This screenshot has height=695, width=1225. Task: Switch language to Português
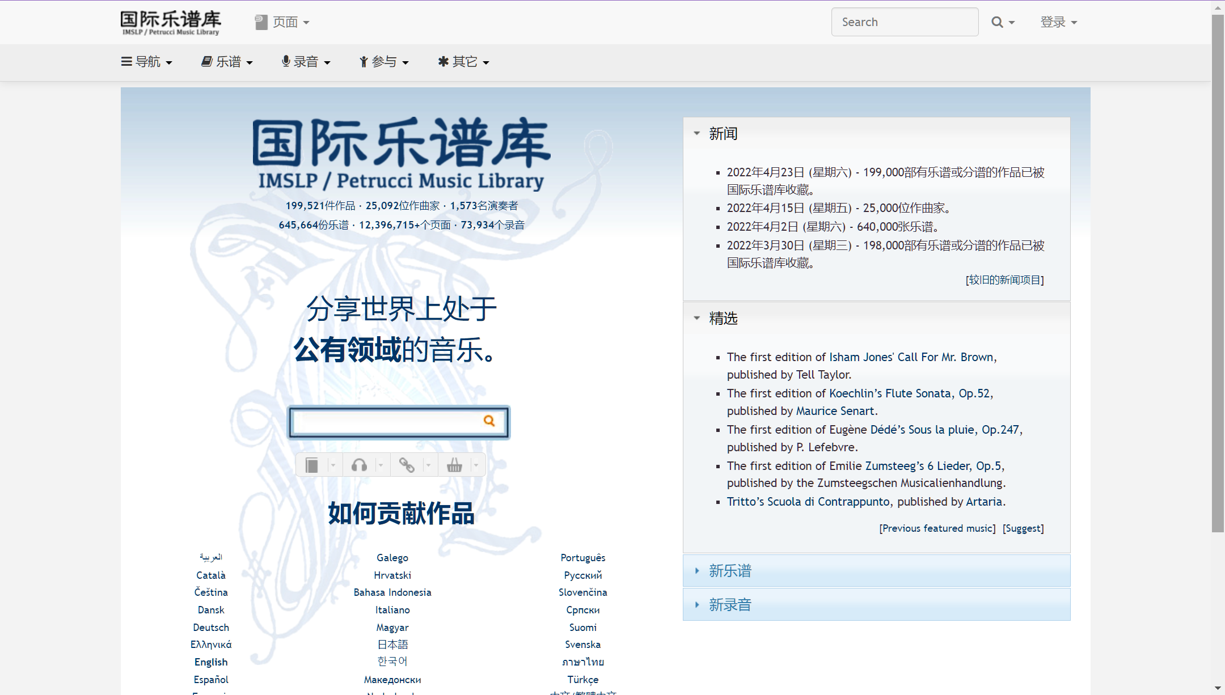tap(583, 558)
